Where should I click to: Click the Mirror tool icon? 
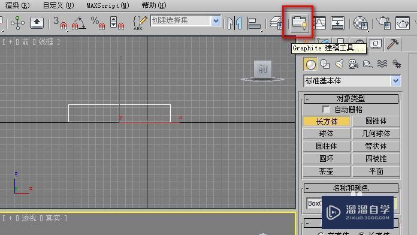coord(235,23)
